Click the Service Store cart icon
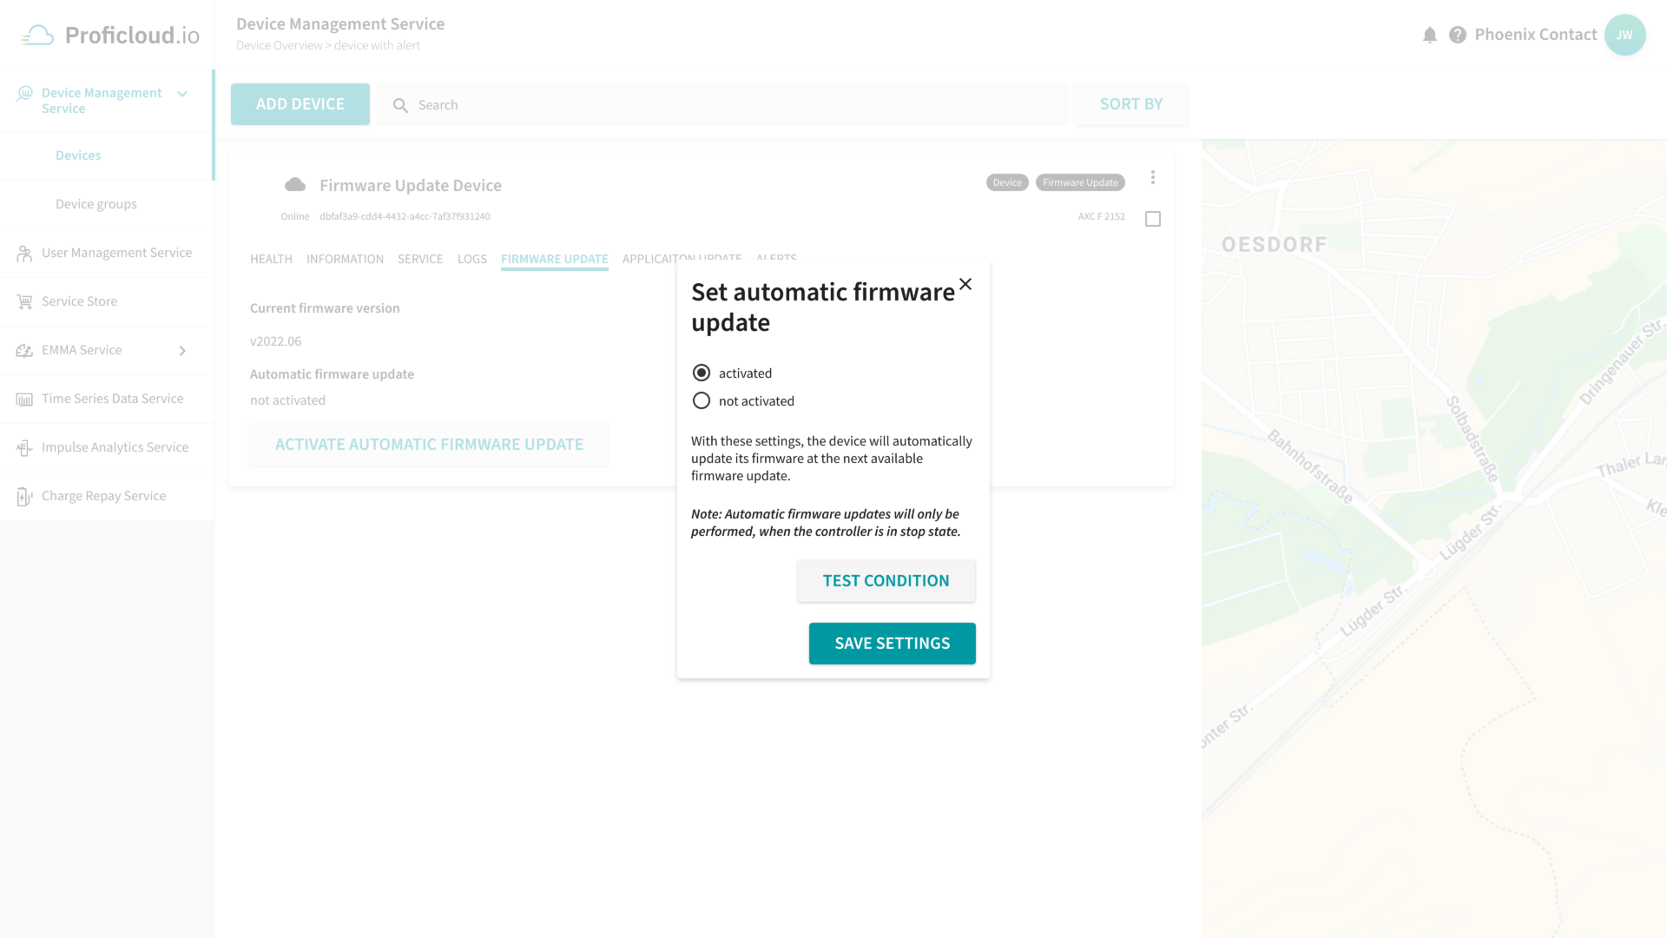 (x=24, y=301)
